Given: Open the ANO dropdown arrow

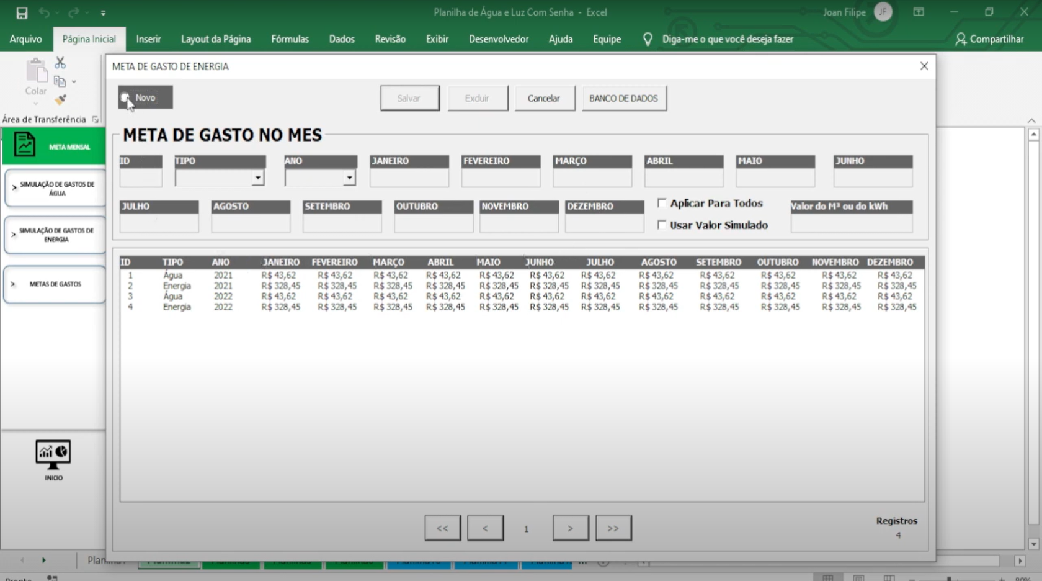Looking at the screenshot, I should (349, 178).
